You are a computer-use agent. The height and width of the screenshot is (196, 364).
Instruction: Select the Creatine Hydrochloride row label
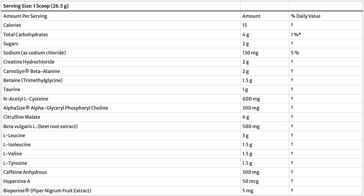pyautogui.click(x=29, y=62)
